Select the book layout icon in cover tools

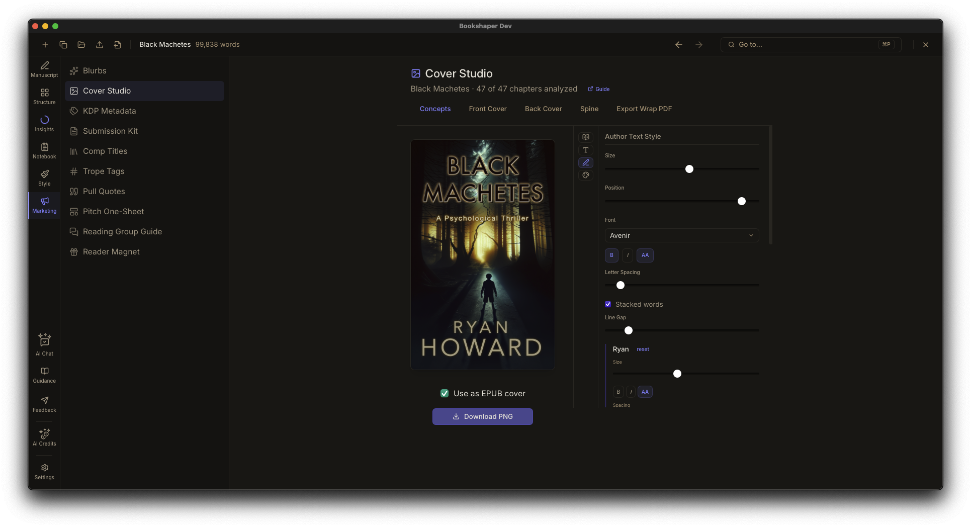click(586, 137)
